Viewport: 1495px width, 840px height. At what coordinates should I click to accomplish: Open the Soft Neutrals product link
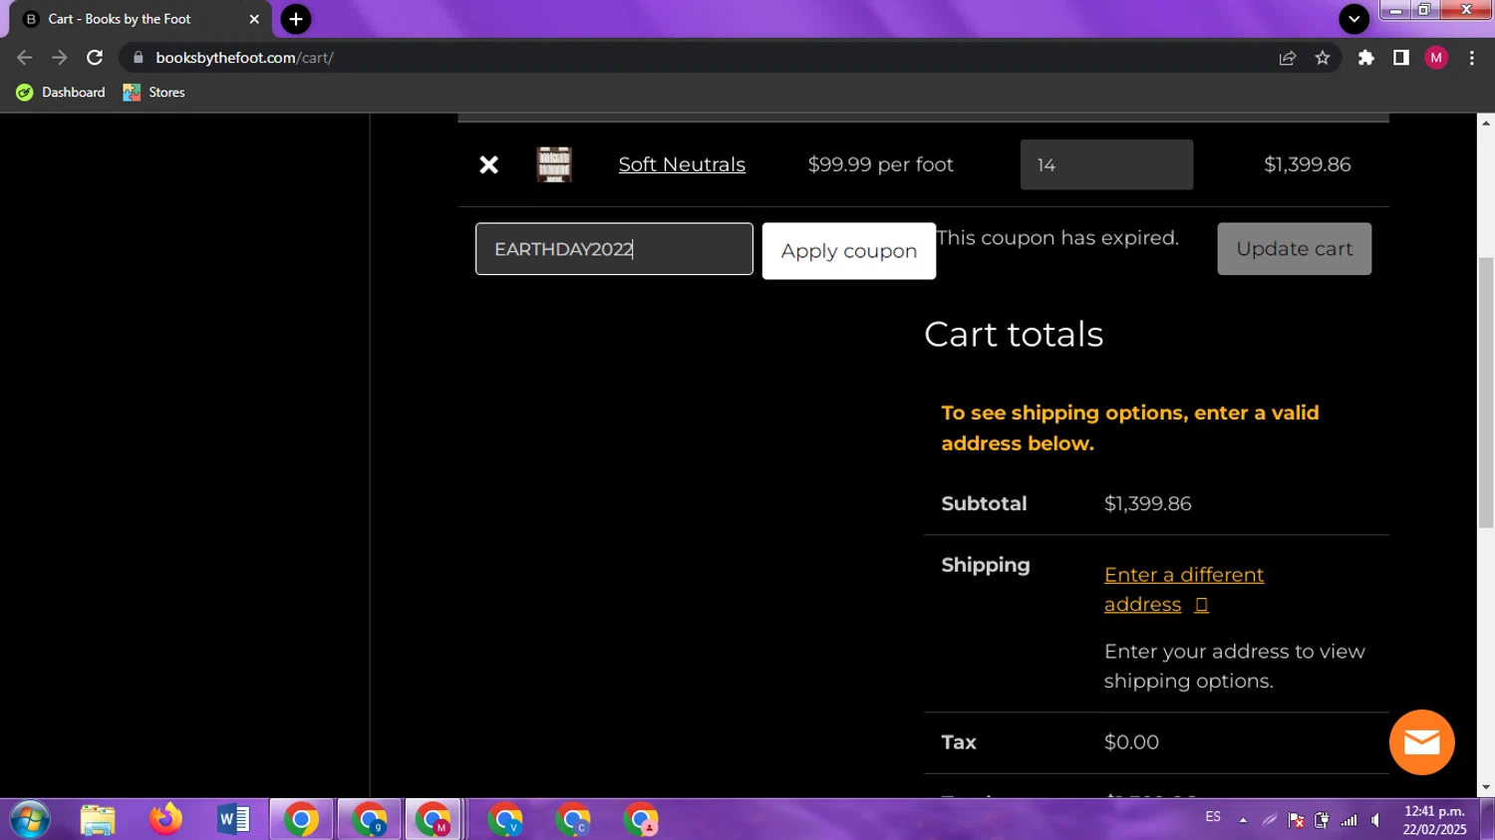click(682, 164)
